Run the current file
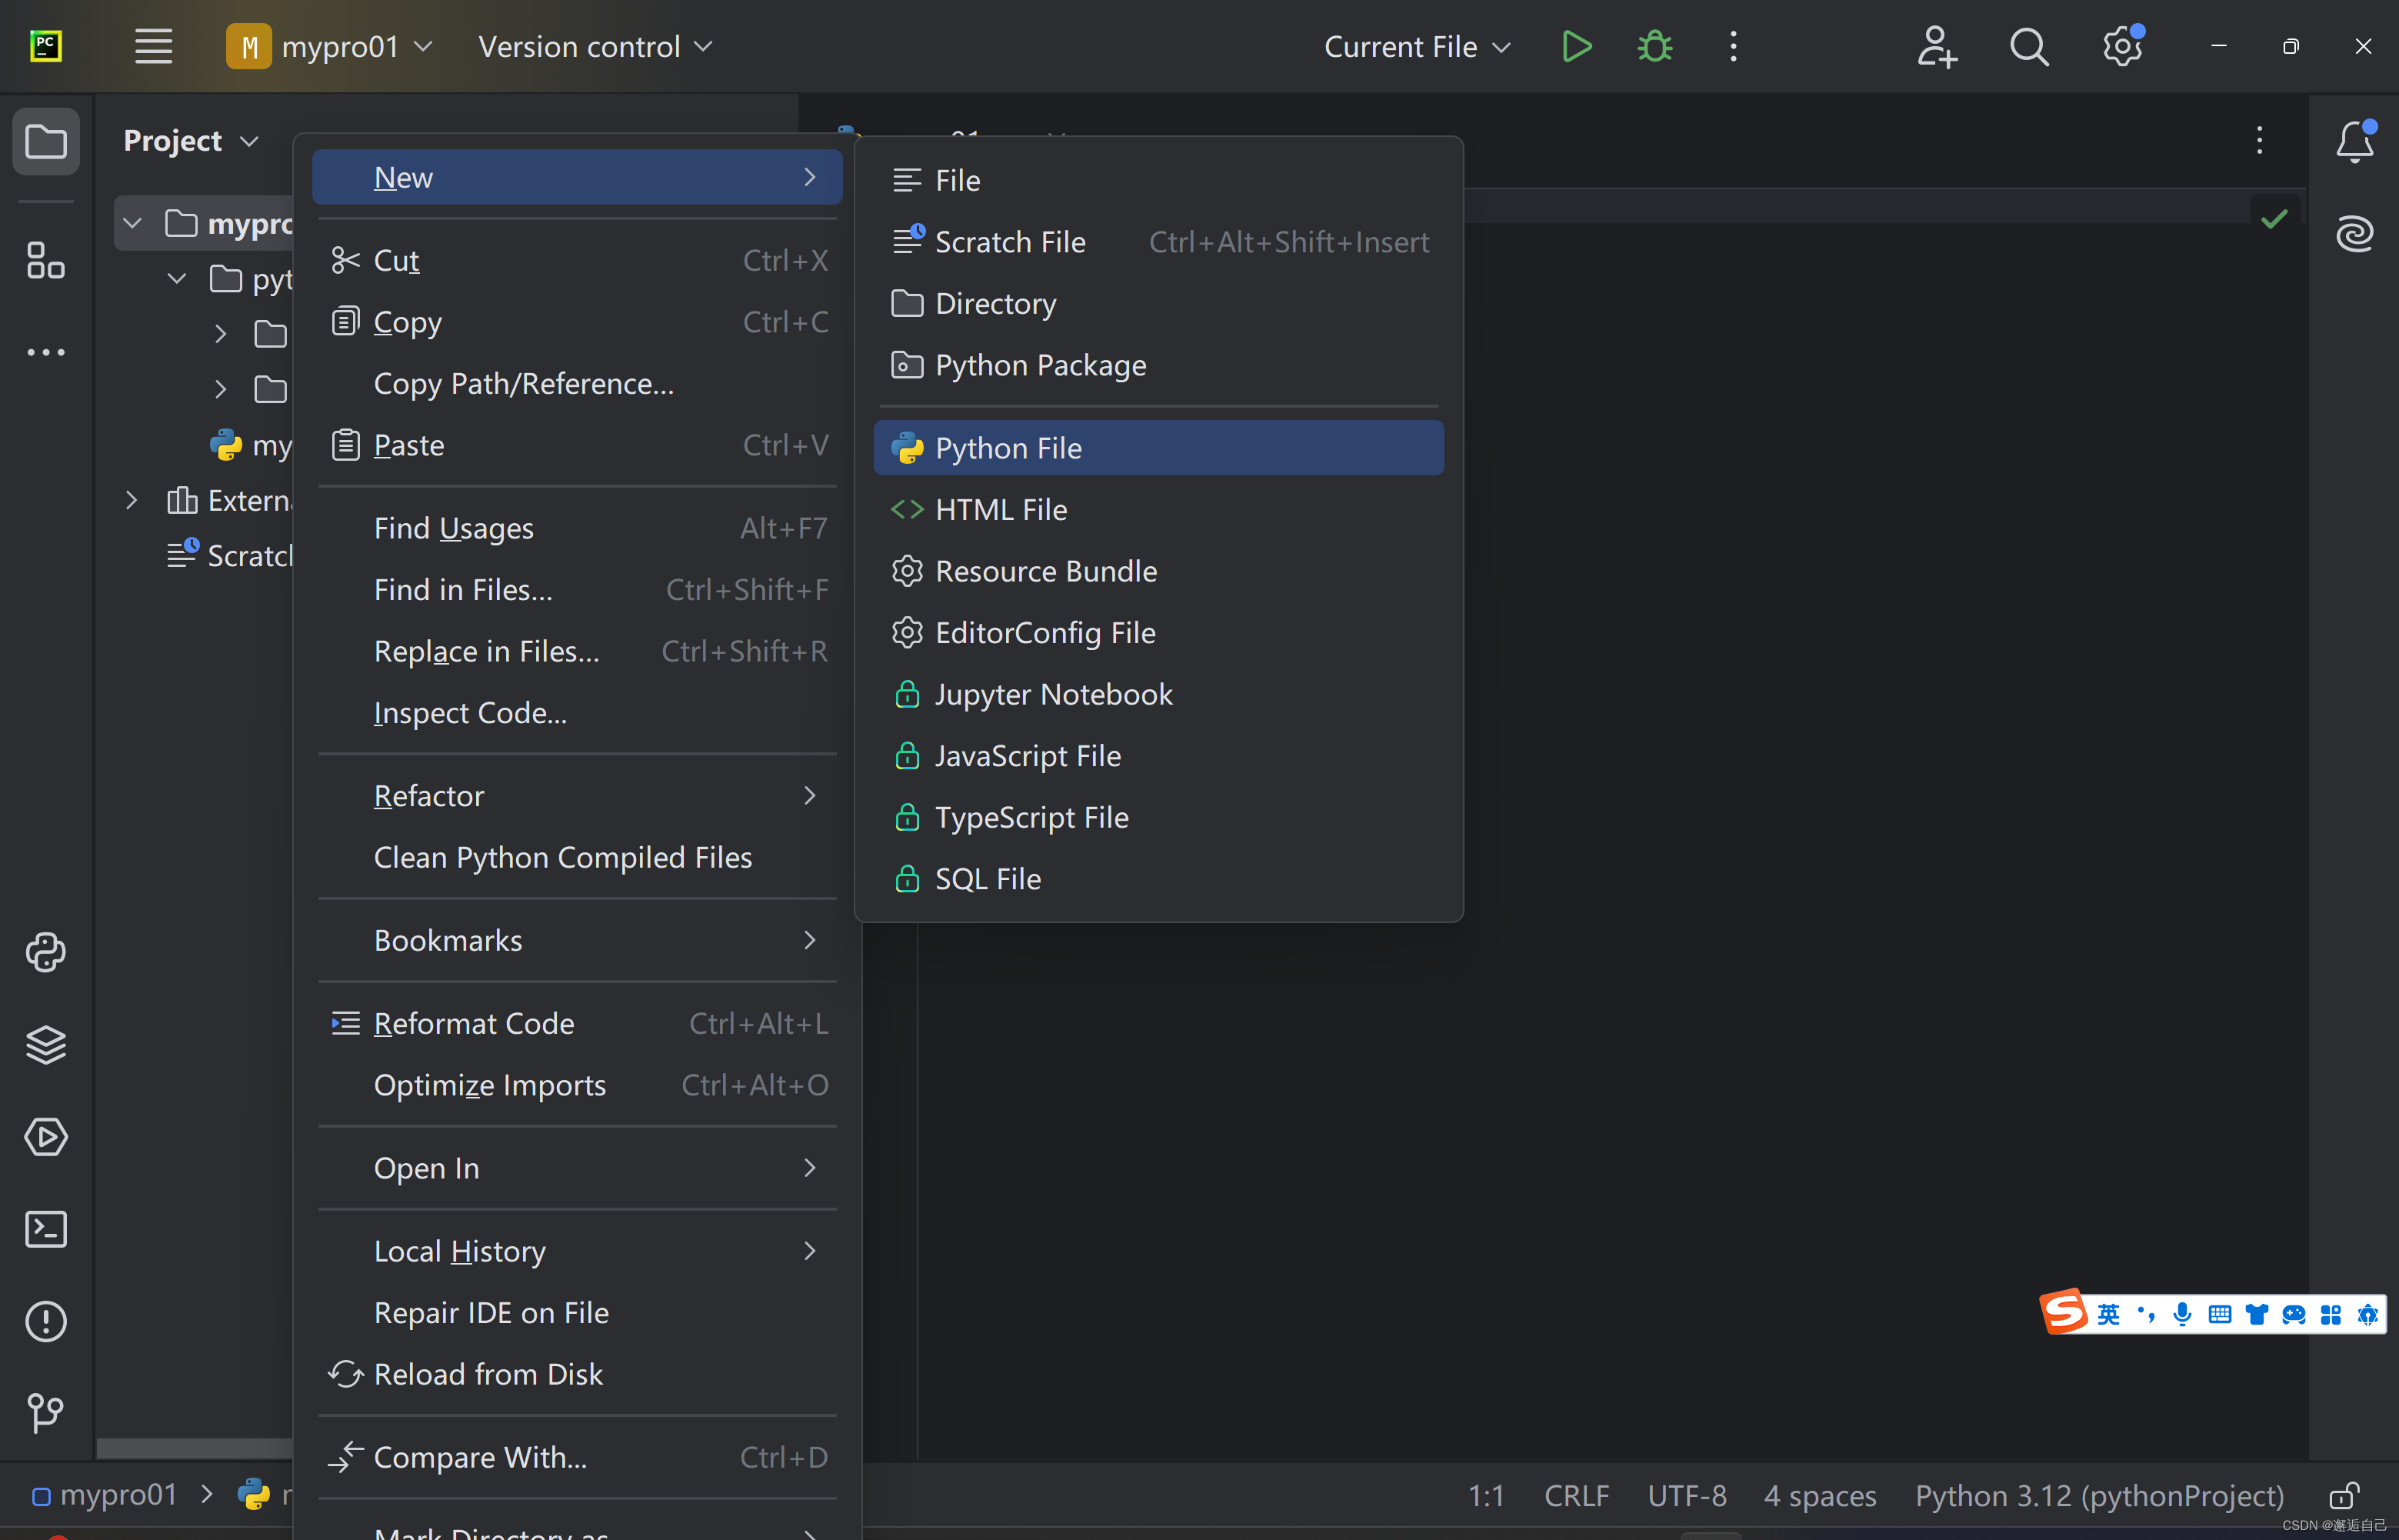The height and width of the screenshot is (1540, 2399). pyautogui.click(x=1576, y=47)
